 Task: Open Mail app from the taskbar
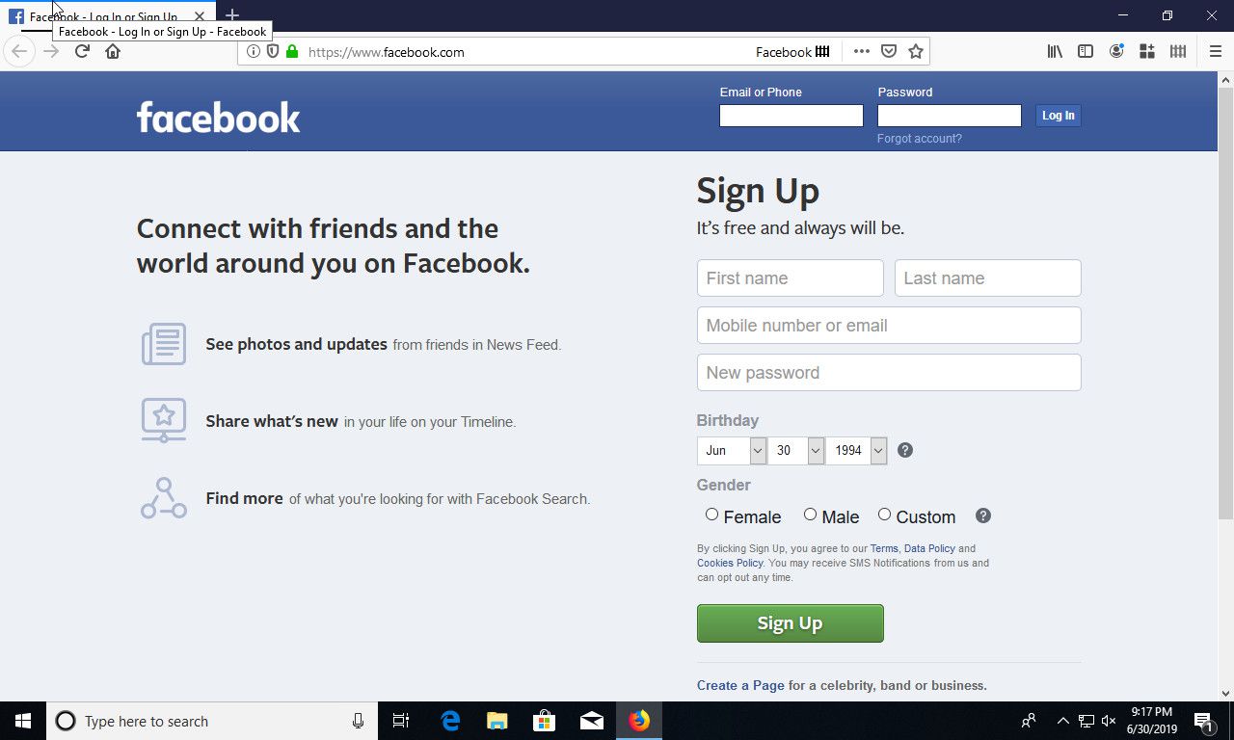(x=592, y=721)
